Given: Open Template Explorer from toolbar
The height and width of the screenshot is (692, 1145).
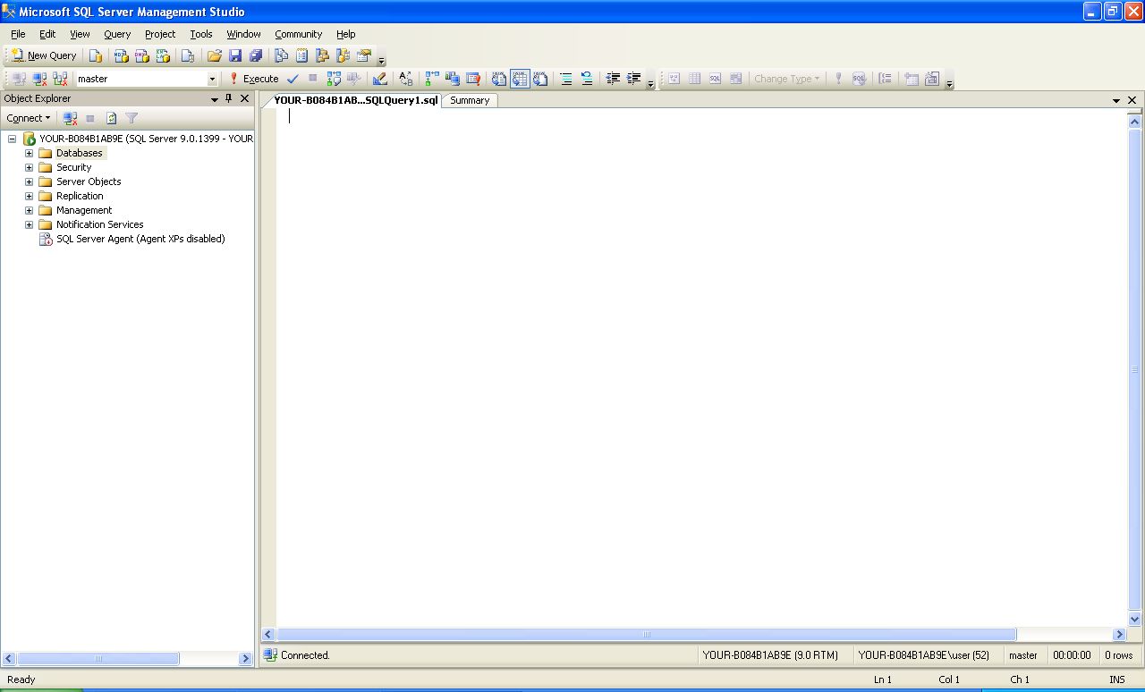Looking at the screenshot, I should (343, 55).
